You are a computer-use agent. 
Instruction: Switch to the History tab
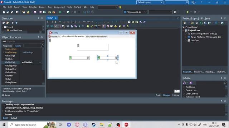[x=176, y=95]
